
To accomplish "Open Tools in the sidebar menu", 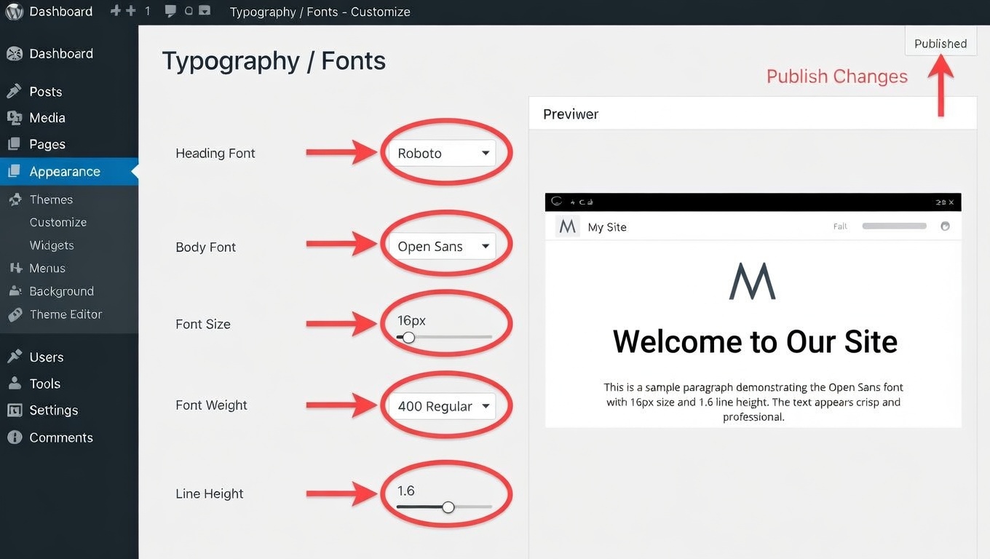I will click(44, 384).
